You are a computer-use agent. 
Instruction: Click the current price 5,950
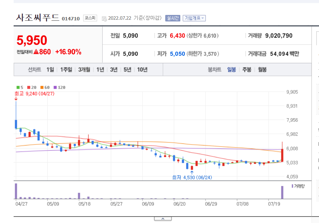(x=32, y=40)
